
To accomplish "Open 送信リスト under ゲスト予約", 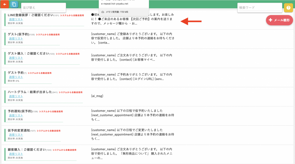I will [x=16, y=77].
